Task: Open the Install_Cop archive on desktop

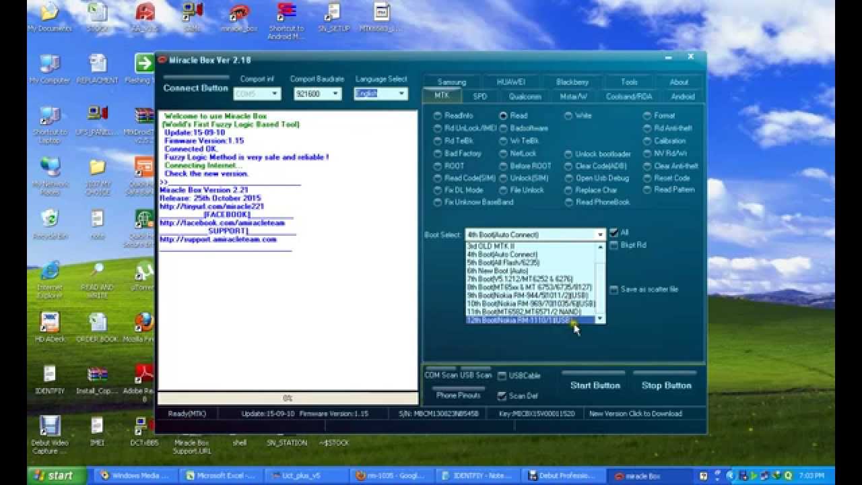Action: tap(98, 380)
